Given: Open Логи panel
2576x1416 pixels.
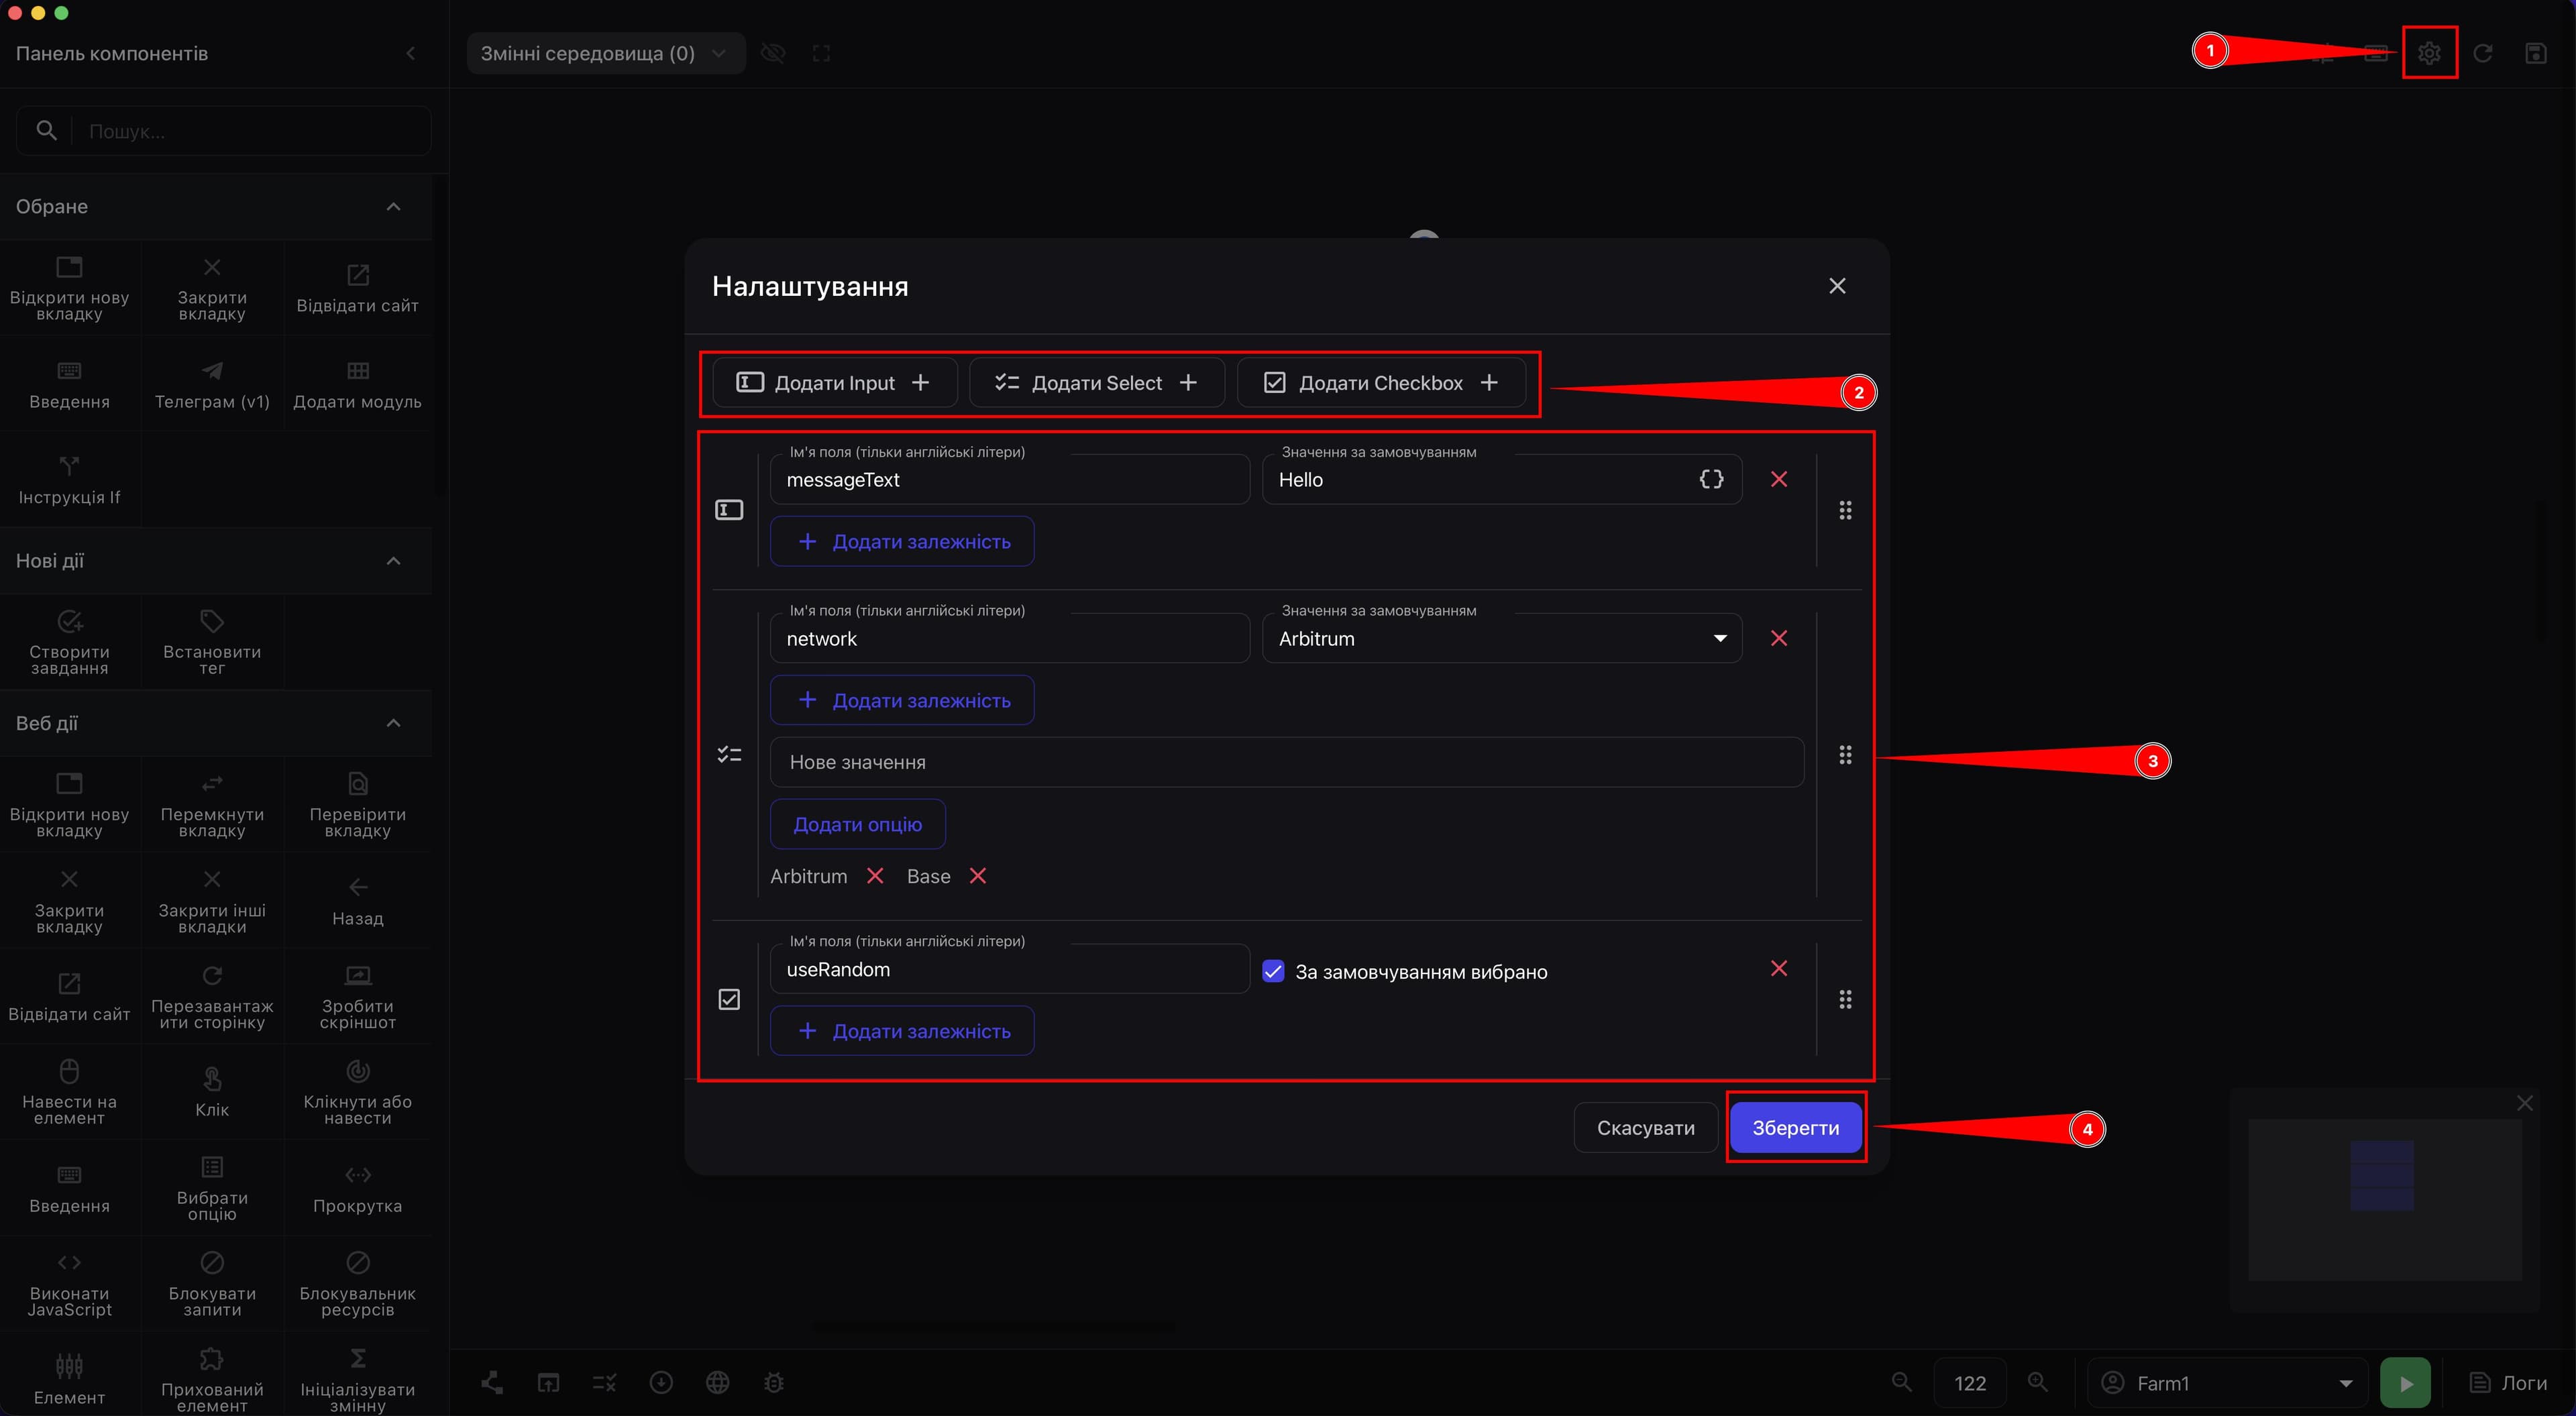Looking at the screenshot, I should (x=2507, y=1383).
